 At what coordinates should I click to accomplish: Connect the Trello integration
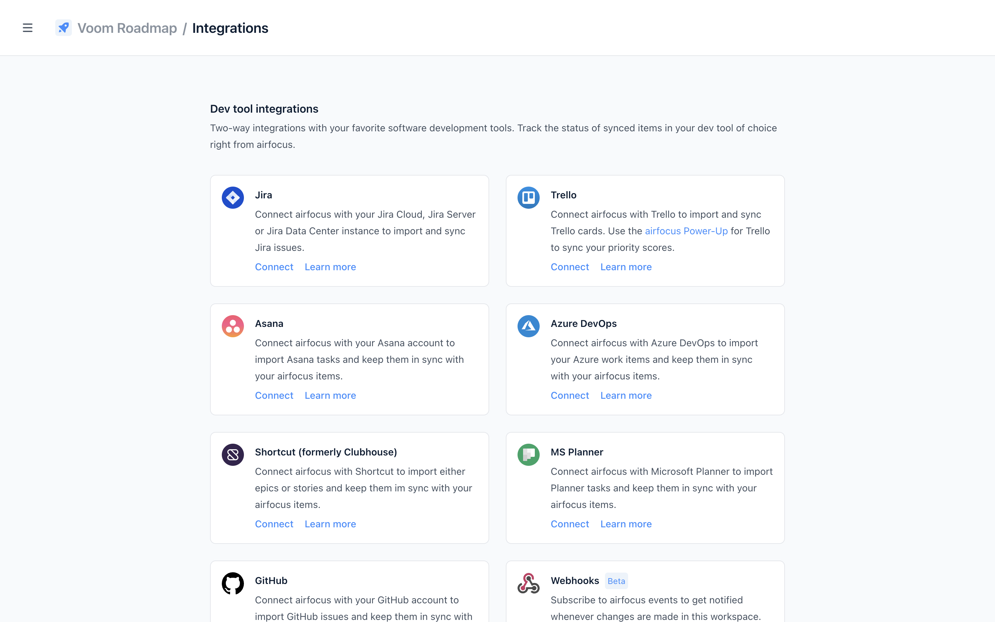(569, 266)
